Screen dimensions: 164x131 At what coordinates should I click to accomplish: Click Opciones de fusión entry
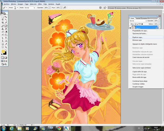[x=140, y=34]
